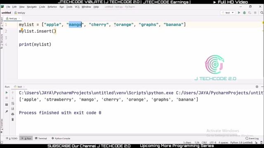
Task: Open the run configuration dropdown 'test'
Action: [228, 13]
